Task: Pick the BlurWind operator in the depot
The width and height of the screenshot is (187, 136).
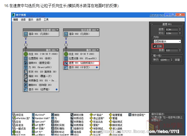Action: 38,115
